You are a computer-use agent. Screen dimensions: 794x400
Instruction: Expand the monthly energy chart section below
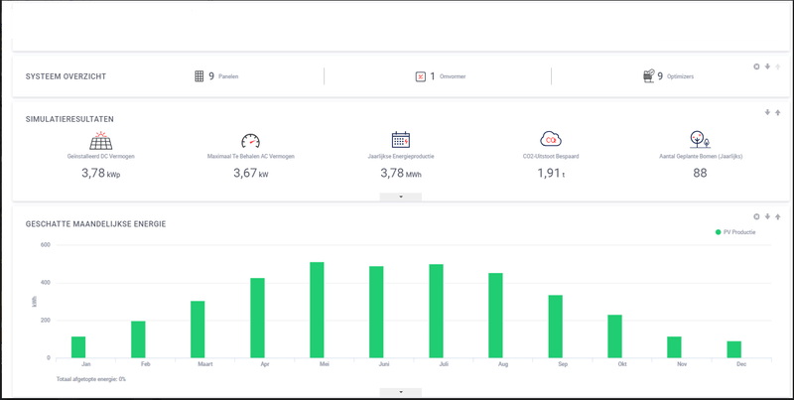click(401, 392)
